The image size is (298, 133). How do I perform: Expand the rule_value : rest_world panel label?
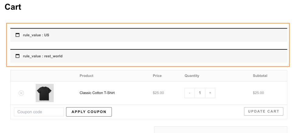coord(43,56)
